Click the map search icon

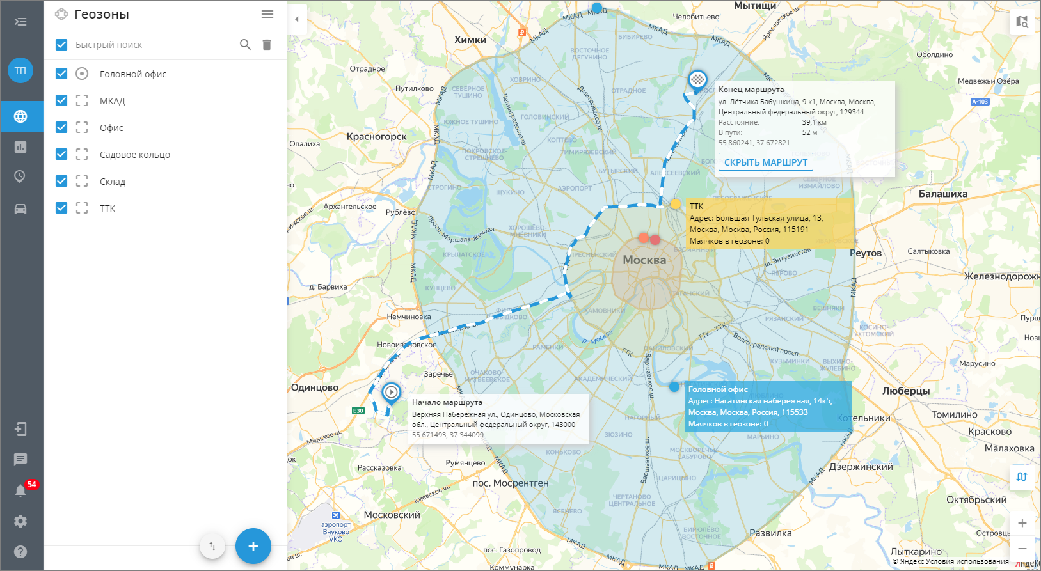point(1022,22)
